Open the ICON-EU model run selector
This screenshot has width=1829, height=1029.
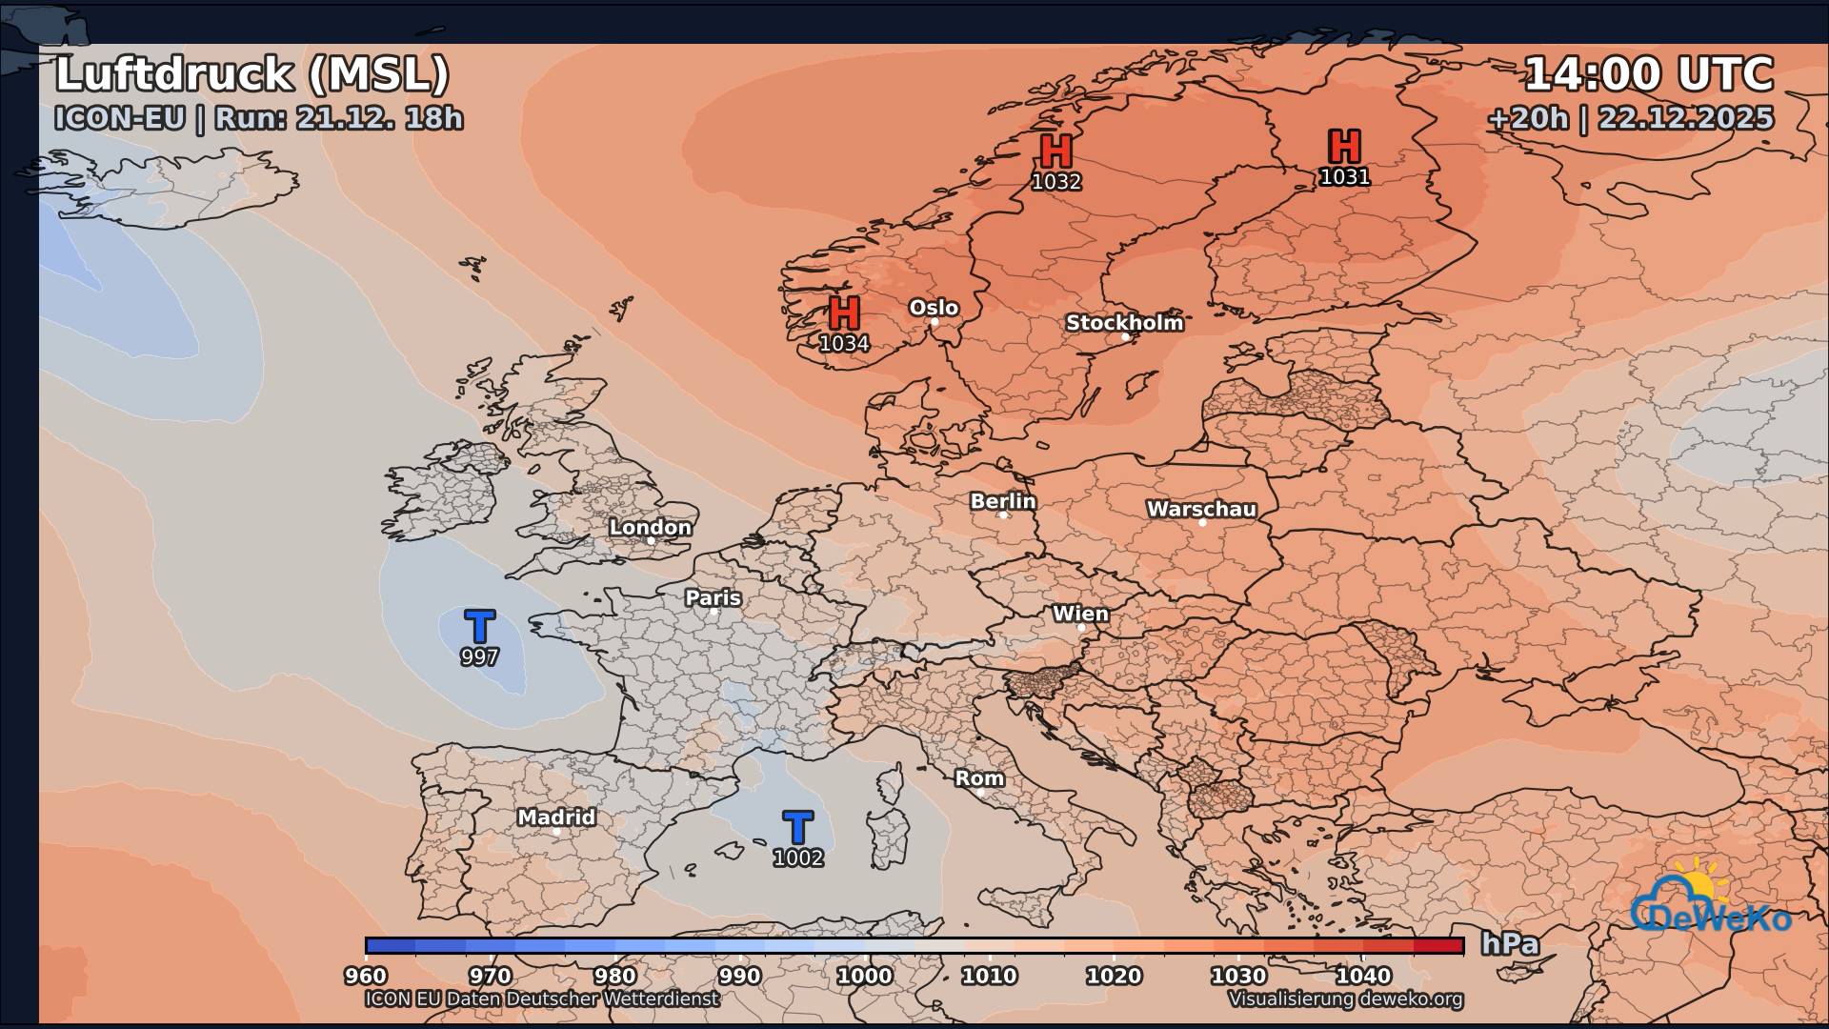click(260, 118)
